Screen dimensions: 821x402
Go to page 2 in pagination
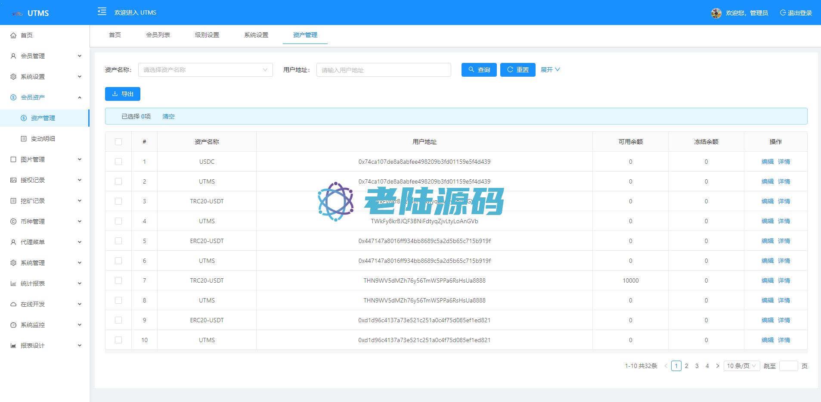tap(686, 366)
